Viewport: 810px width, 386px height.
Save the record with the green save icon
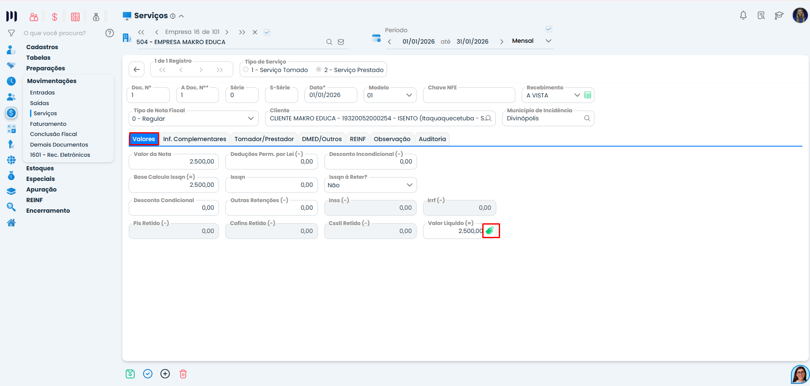130,374
